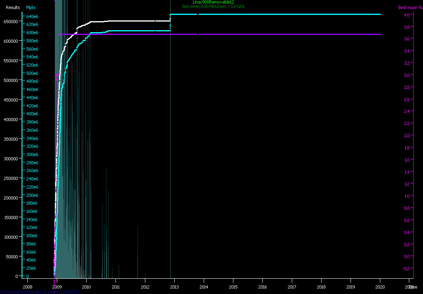Click the 2009 year label on time axis
This screenshot has width=423, height=294.
[x=57, y=287]
